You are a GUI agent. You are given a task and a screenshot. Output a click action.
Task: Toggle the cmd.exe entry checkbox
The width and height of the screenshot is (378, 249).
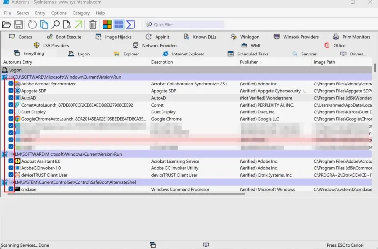11,189
